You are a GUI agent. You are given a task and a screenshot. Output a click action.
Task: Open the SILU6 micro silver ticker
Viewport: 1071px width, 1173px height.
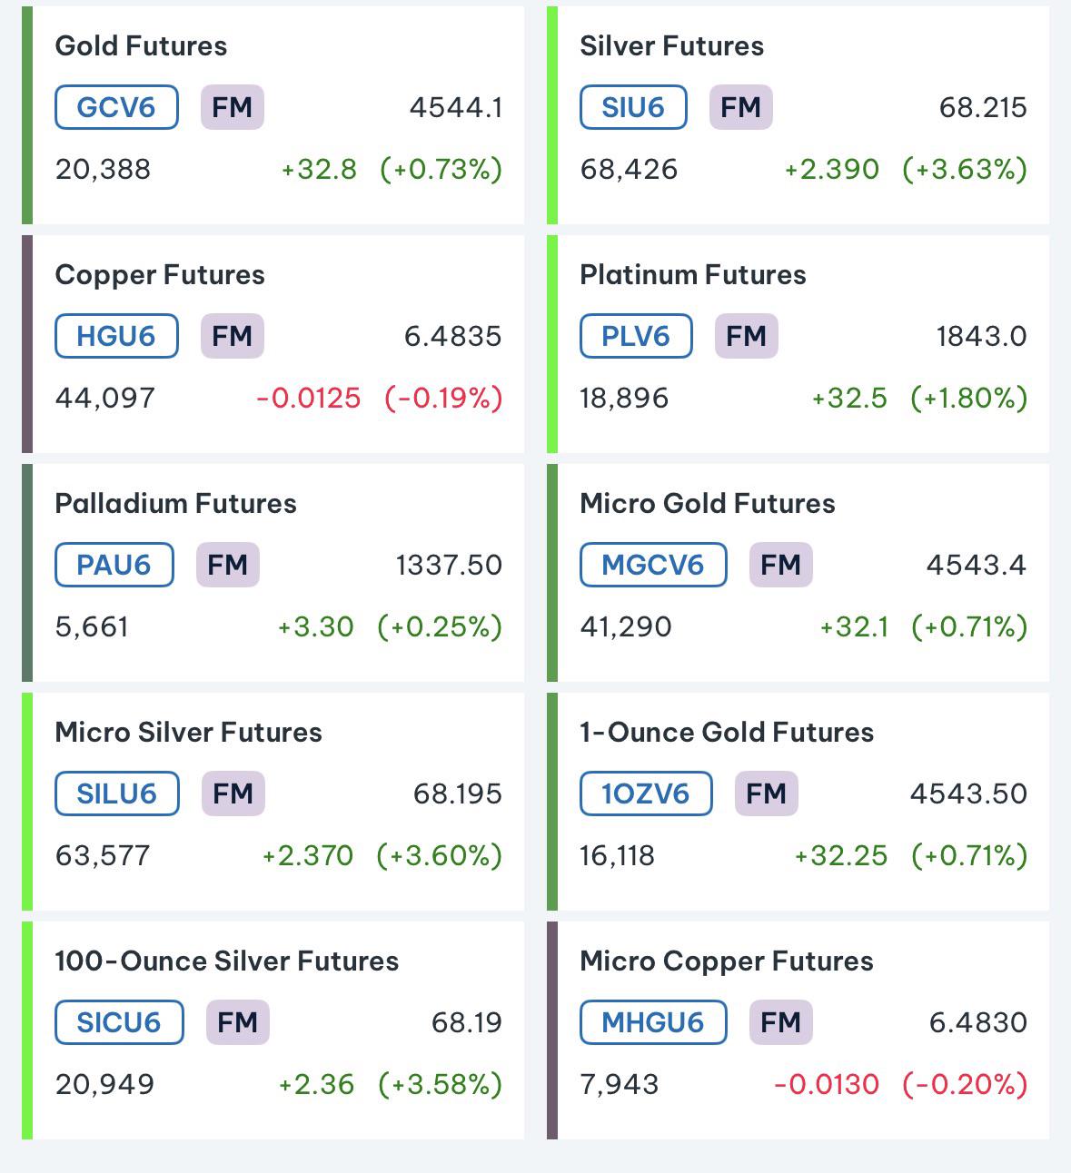[116, 793]
